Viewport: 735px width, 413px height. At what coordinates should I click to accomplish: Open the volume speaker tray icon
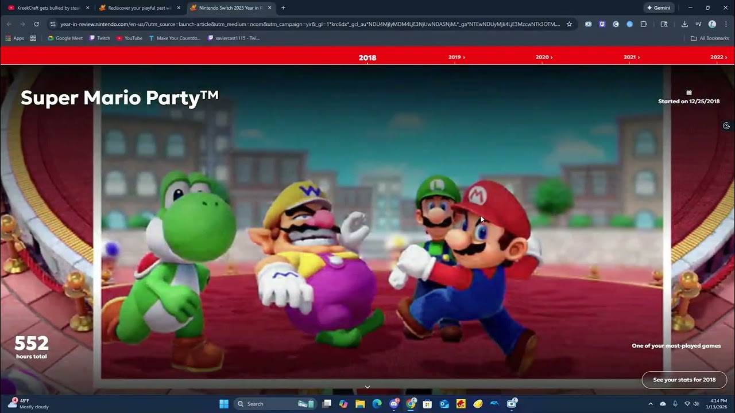tap(697, 404)
